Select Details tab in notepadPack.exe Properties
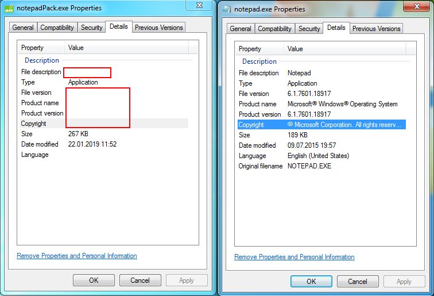This screenshot has width=434, height=296. coord(119,26)
